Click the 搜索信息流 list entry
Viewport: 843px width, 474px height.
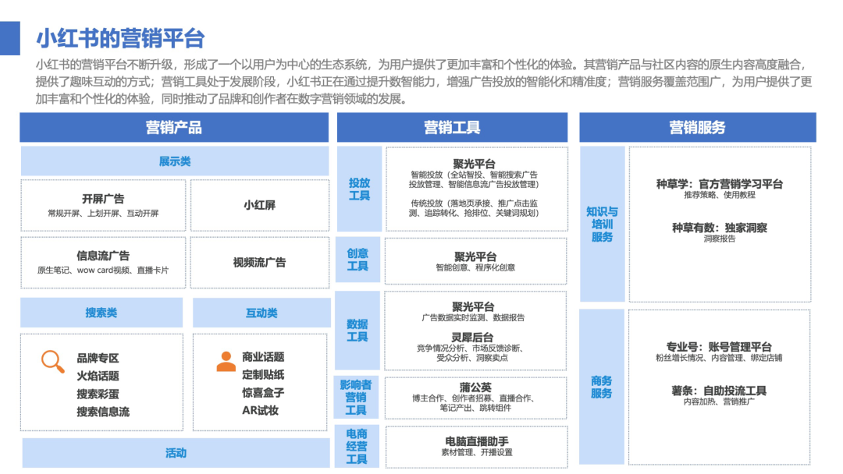[103, 412]
